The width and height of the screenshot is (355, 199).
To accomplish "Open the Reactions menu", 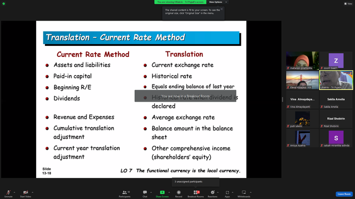I will [x=212, y=193].
